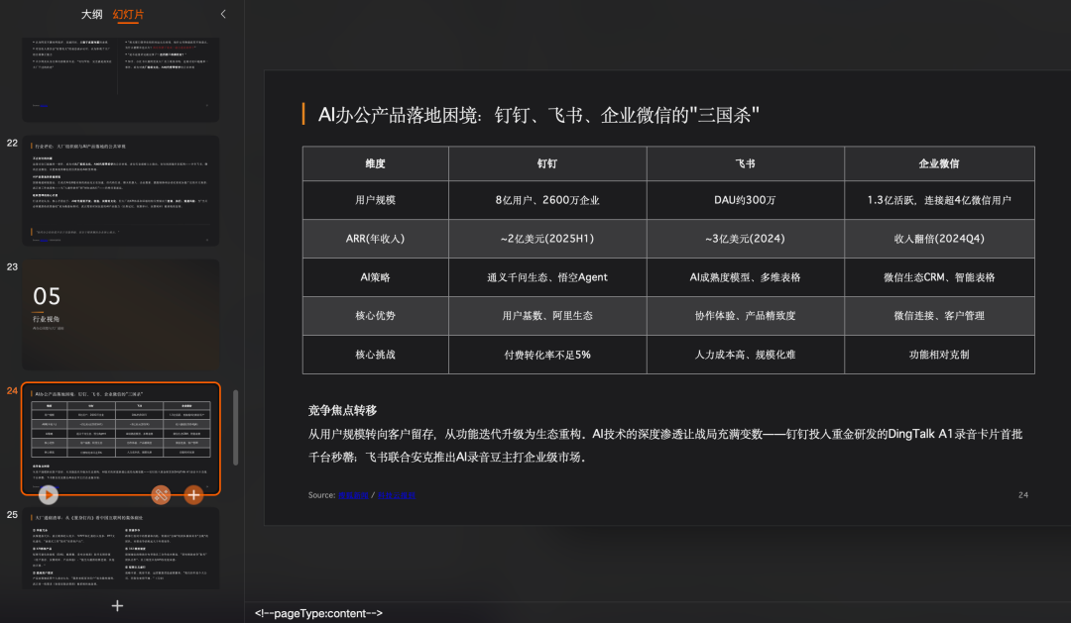Image resolution: width=1071 pixels, height=623 pixels.
Task: Select the cell "收入翻倍(2024Q4)"
Action: click(x=940, y=239)
